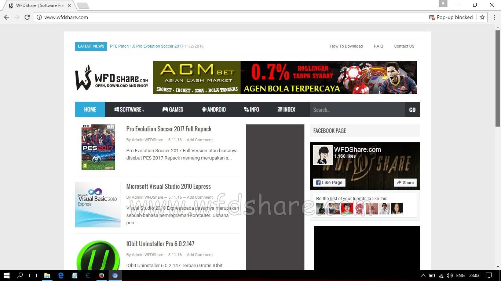The height and width of the screenshot is (281, 501).
Task: Open the INDEX nav section
Action: pos(286,109)
